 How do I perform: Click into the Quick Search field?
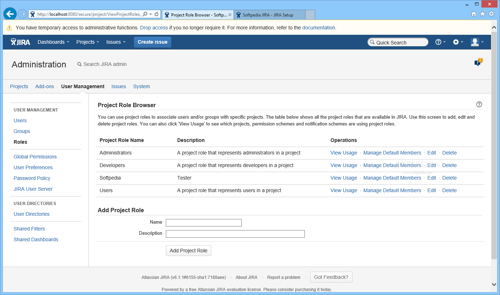398,42
